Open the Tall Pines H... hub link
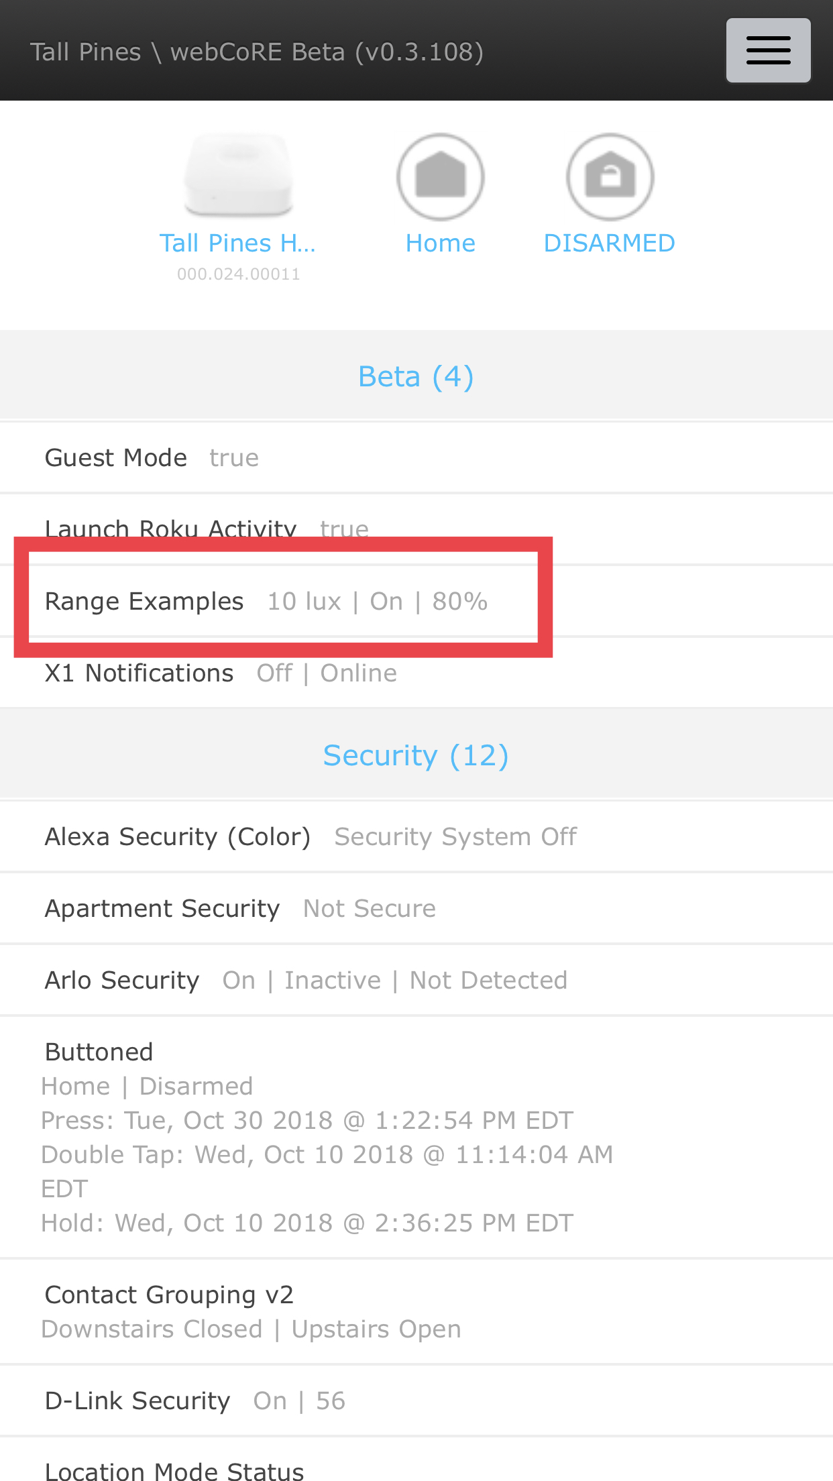Image resolution: width=833 pixels, height=1481 pixels. coord(237,243)
